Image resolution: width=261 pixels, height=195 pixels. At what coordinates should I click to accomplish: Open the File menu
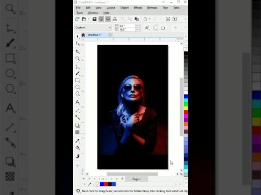click(x=78, y=8)
